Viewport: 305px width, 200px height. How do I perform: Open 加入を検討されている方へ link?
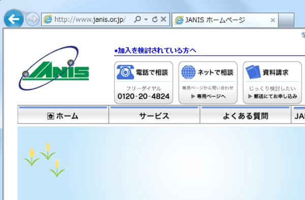click(155, 51)
